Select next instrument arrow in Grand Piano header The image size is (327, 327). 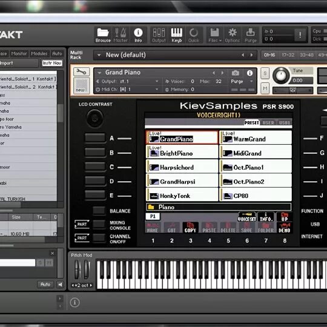click(222, 73)
